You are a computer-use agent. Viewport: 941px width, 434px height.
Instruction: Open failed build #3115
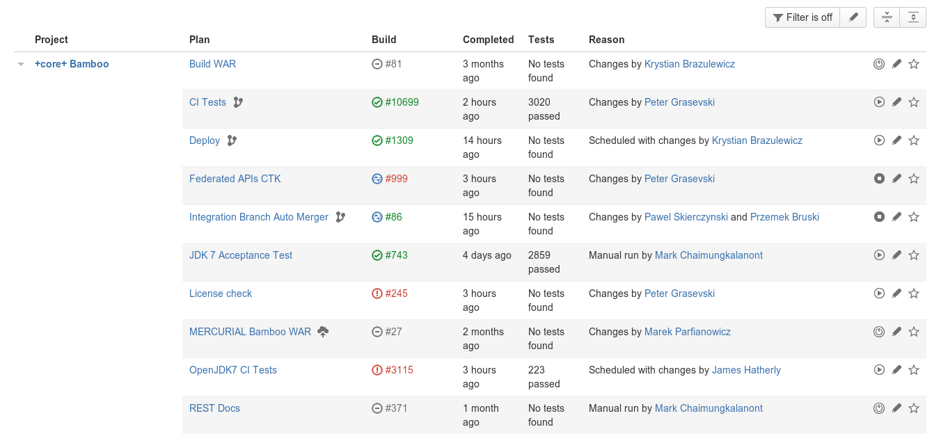point(399,370)
